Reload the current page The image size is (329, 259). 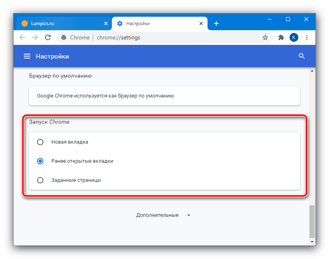48,37
